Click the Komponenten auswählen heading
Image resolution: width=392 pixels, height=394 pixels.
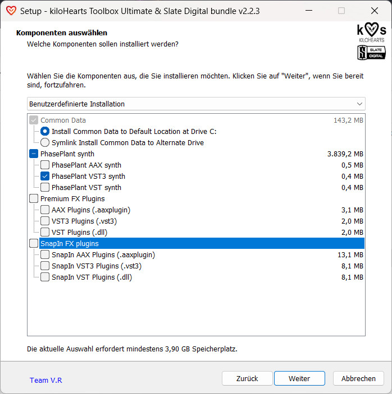coord(62,33)
